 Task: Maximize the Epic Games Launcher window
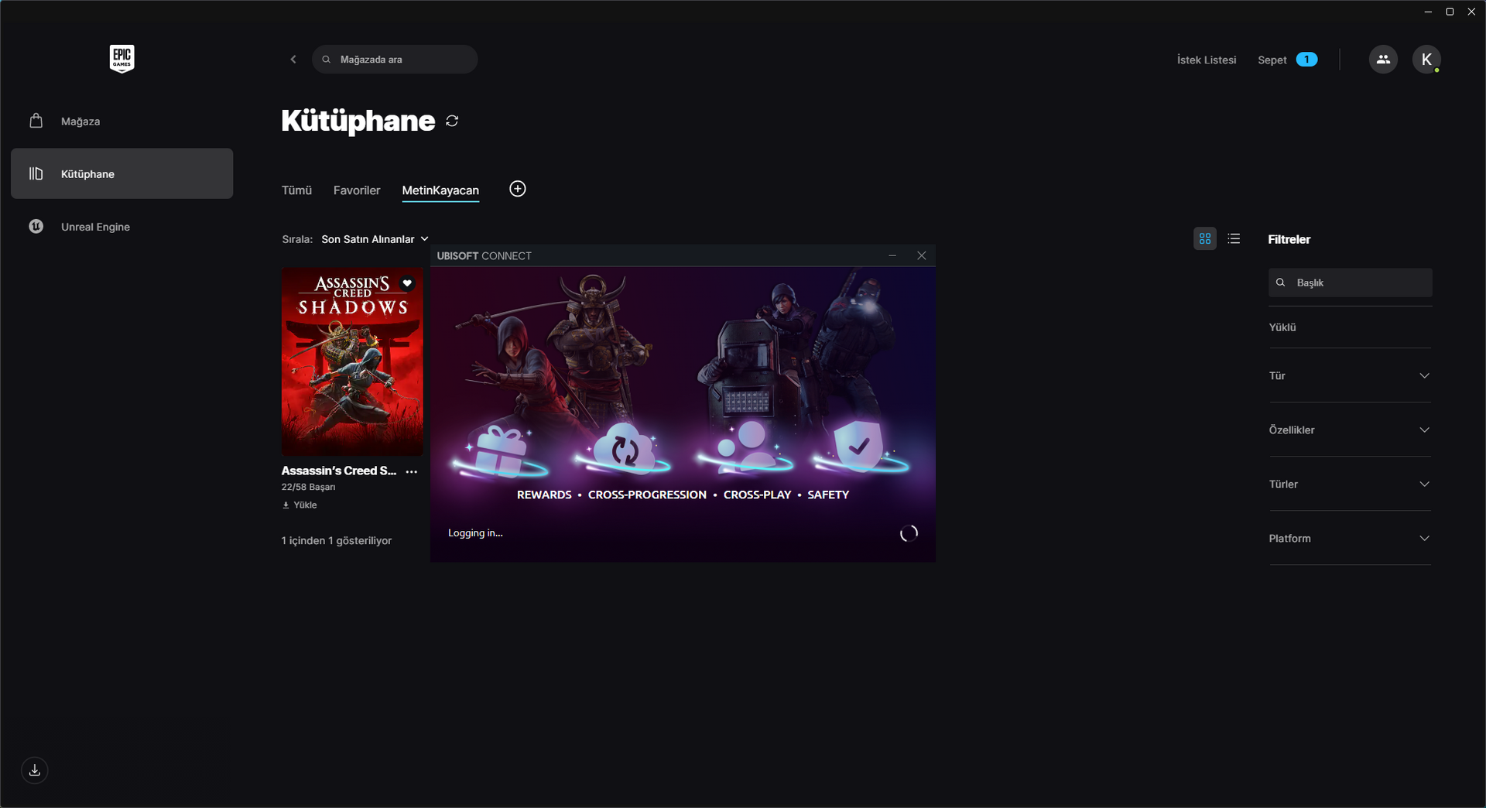1450,12
